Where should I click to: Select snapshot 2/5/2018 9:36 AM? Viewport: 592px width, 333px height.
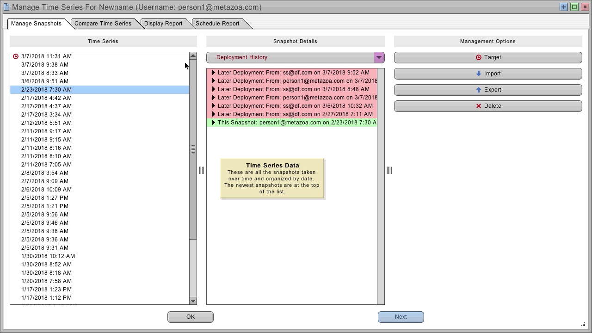click(99, 240)
